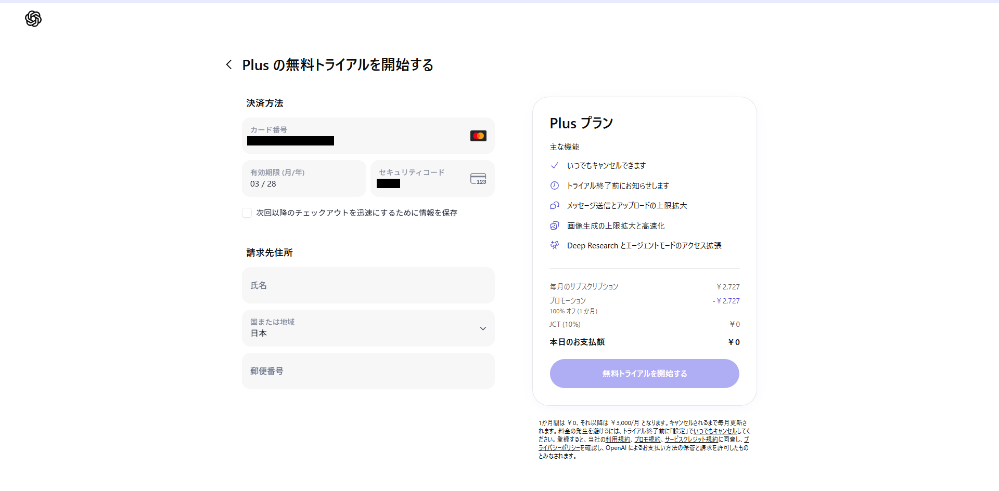
Task: Click the Deep Research telescope icon
Action: pyautogui.click(x=555, y=245)
